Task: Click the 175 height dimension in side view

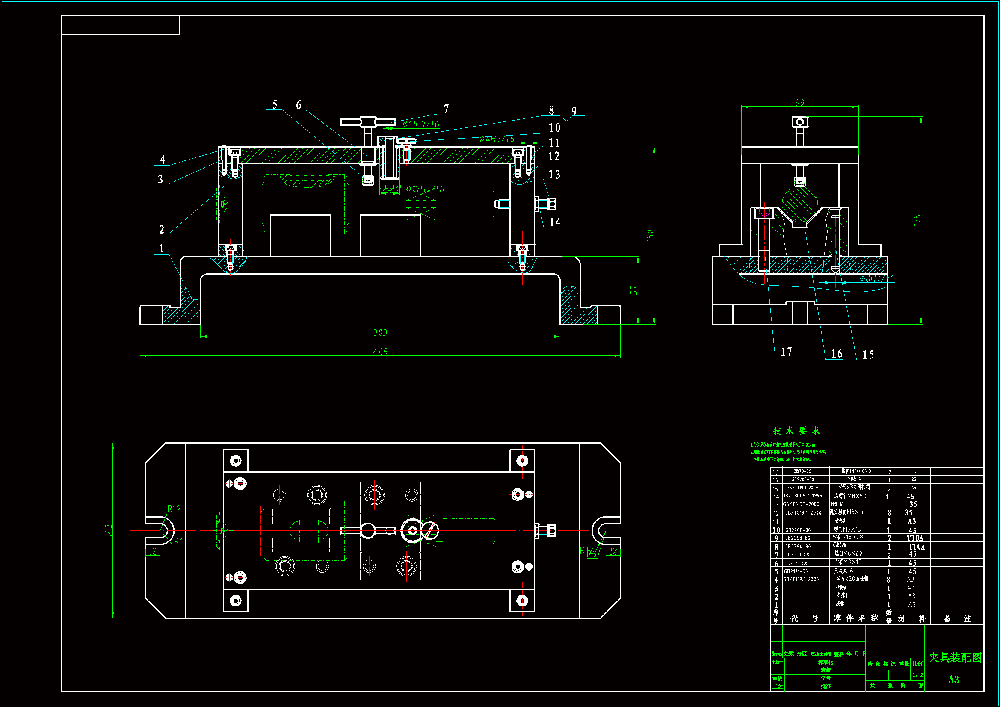Action: click(x=916, y=220)
